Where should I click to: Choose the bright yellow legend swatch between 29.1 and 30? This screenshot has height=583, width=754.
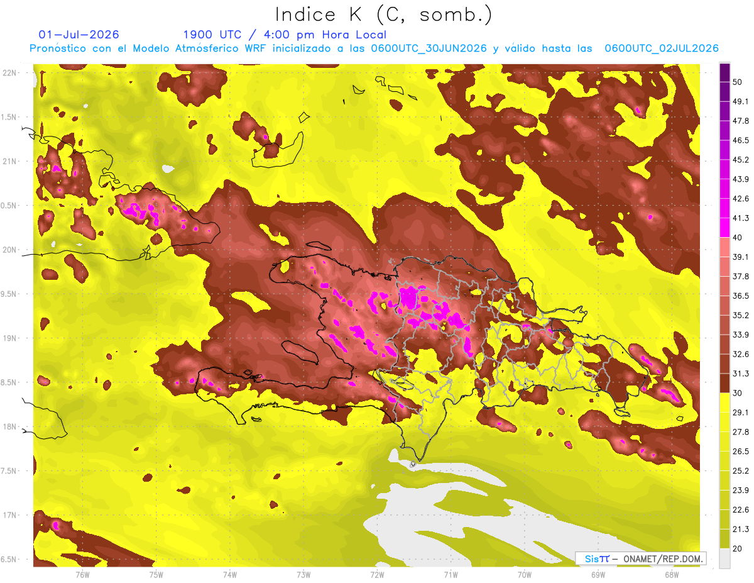724,403
